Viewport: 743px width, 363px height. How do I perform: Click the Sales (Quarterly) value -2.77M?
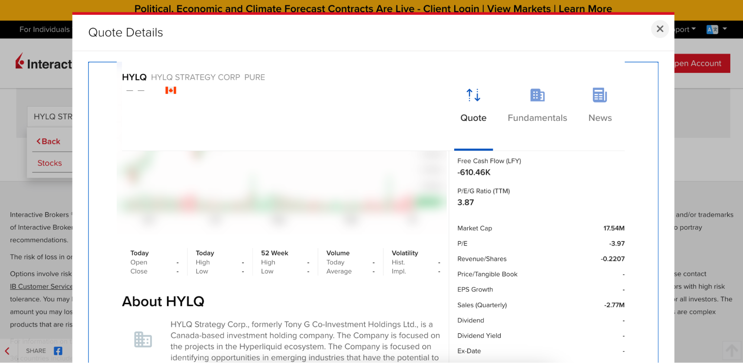614,305
